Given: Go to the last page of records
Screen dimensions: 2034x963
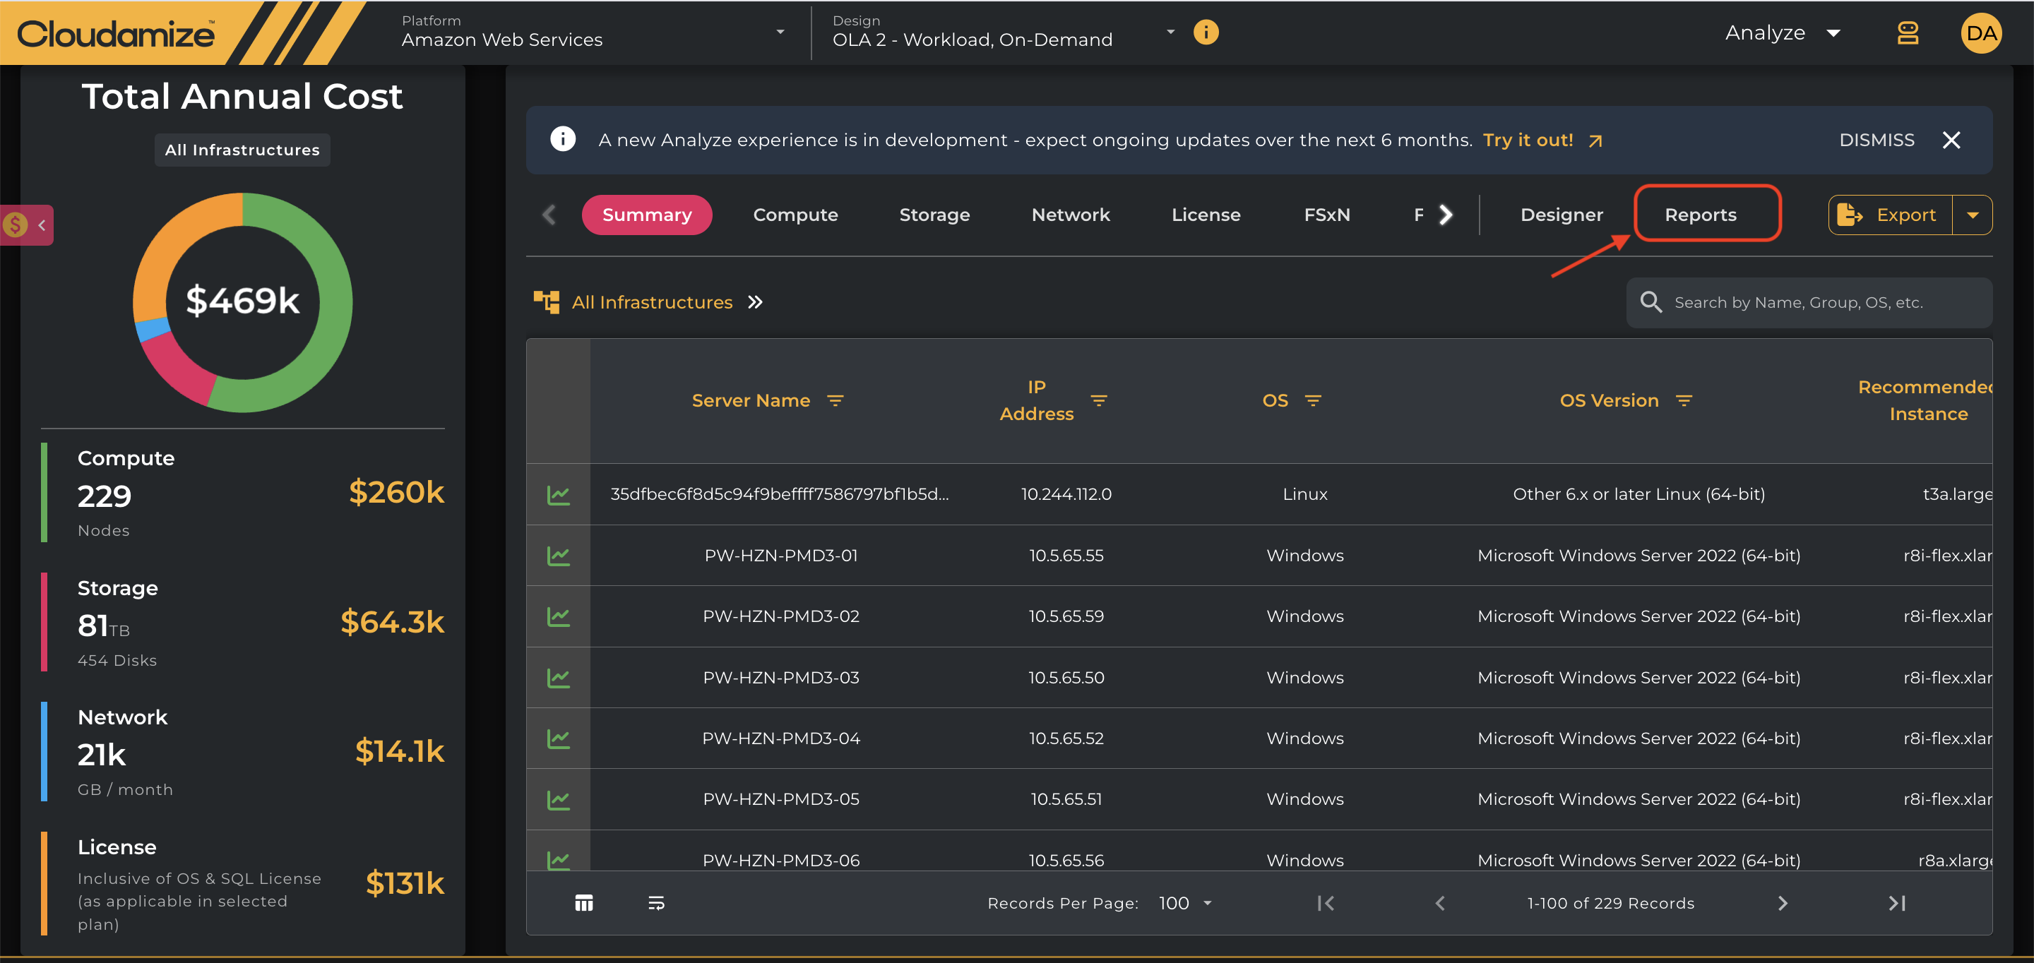Looking at the screenshot, I should 1896,903.
